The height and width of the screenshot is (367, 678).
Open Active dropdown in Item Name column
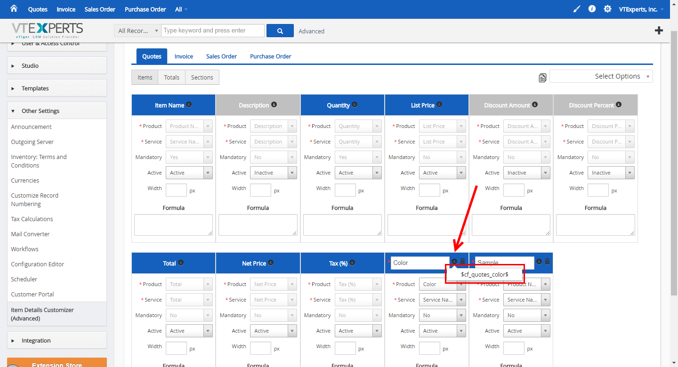click(189, 173)
